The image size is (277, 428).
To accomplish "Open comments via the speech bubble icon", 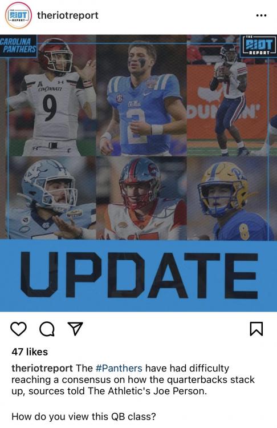I will 47,329.
